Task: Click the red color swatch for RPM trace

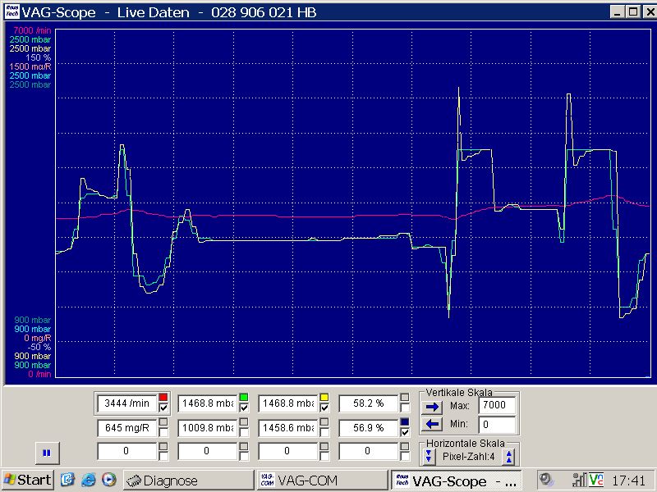Action: (163, 398)
